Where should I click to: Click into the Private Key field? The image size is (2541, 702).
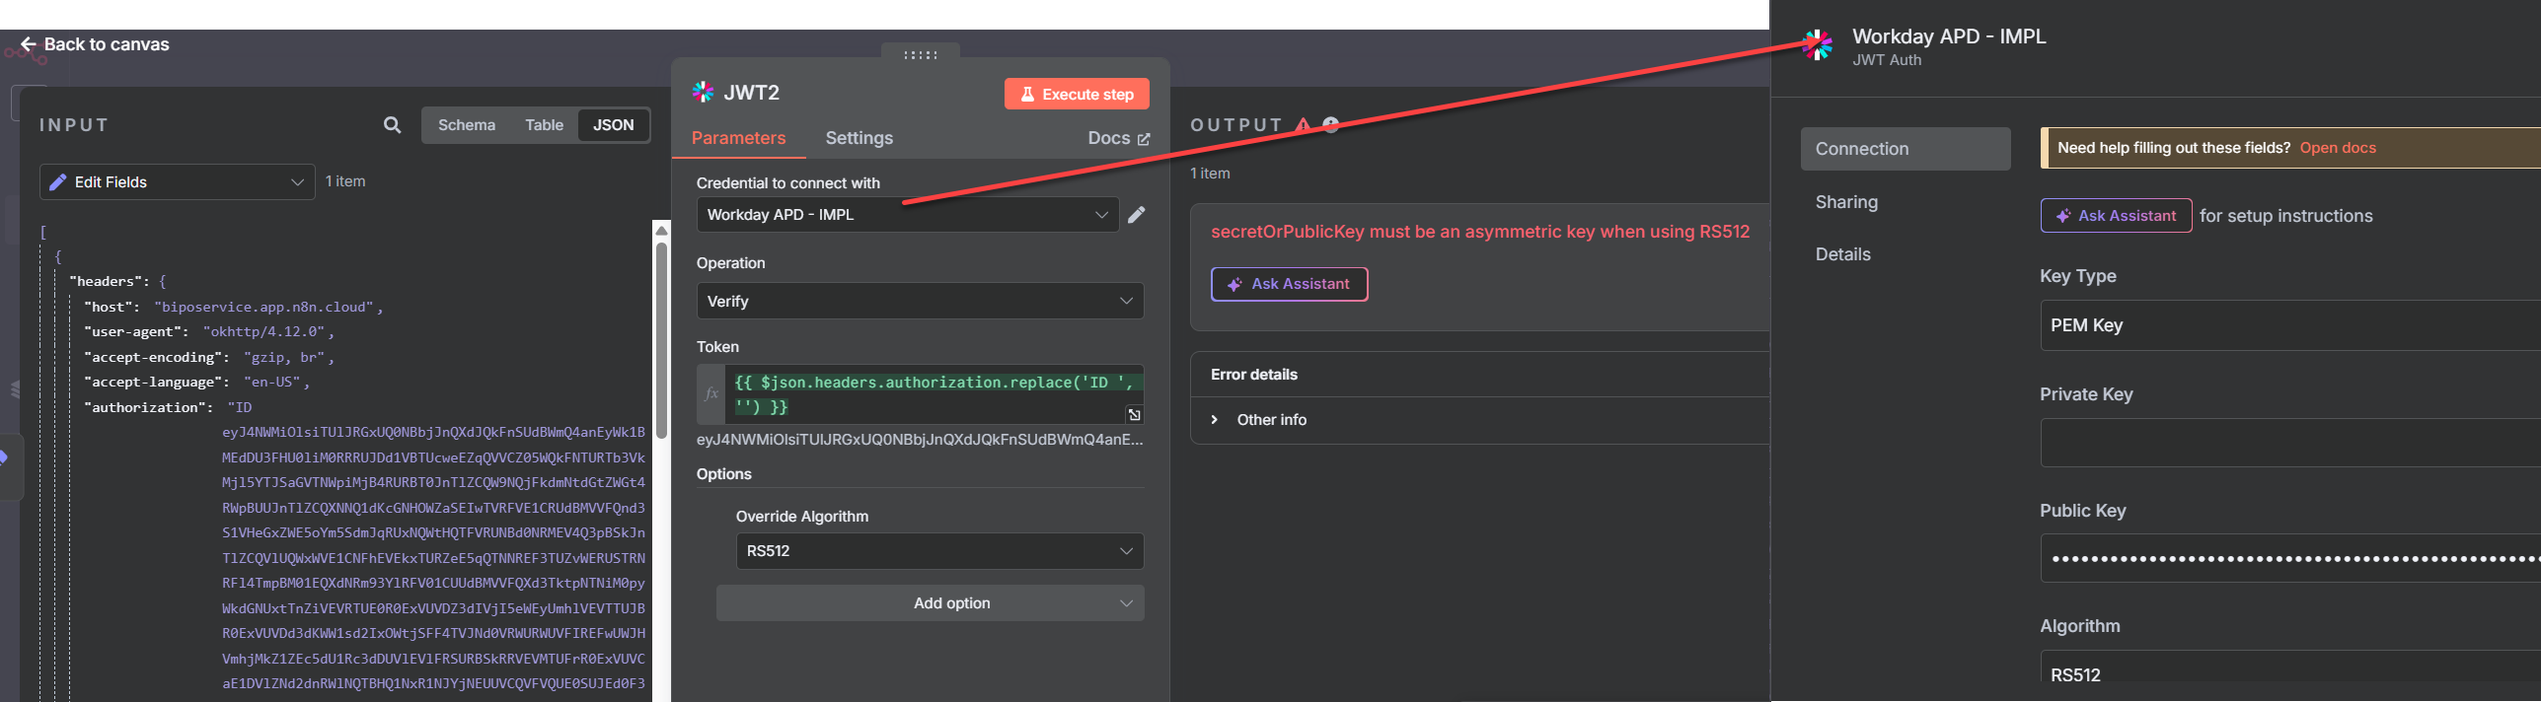[x=2289, y=443]
